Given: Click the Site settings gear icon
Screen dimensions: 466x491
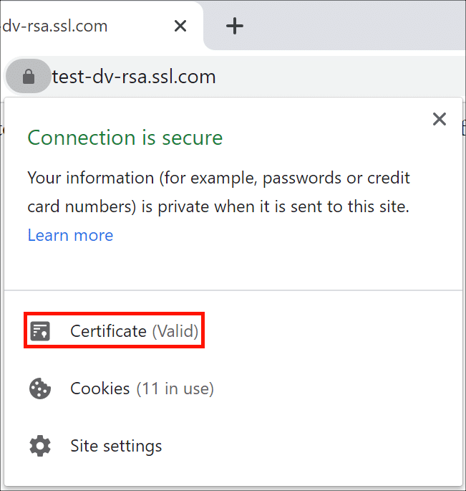Looking at the screenshot, I should pyautogui.click(x=40, y=446).
